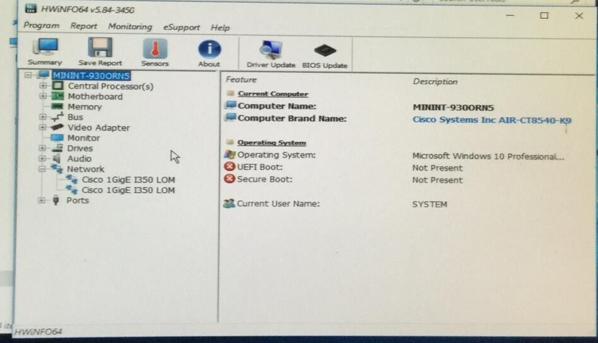Open the Monitoring menu
The height and width of the screenshot is (343, 598).
tap(130, 27)
